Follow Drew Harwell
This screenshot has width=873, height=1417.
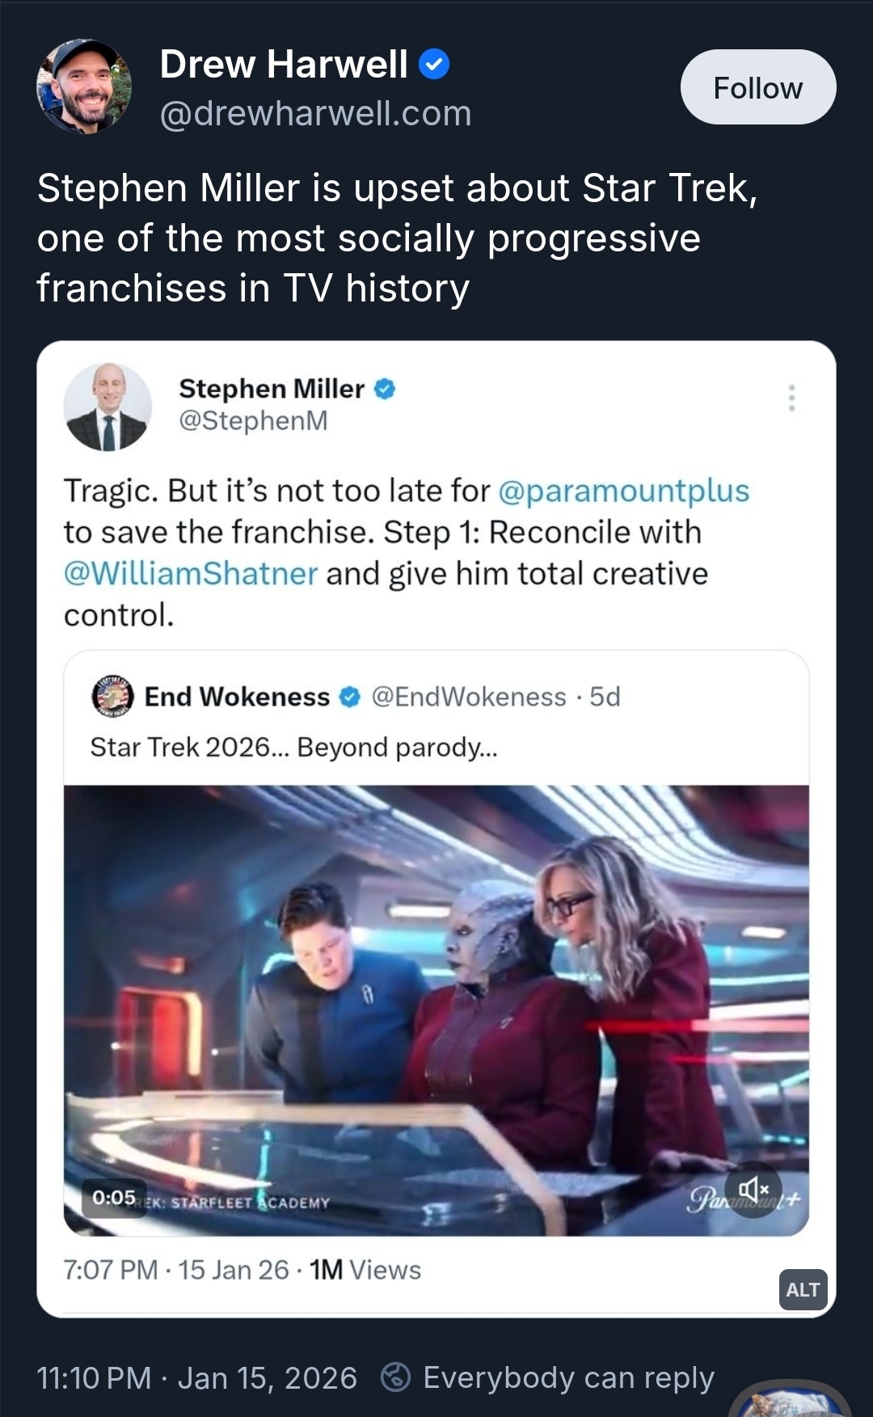pyautogui.click(x=757, y=87)
